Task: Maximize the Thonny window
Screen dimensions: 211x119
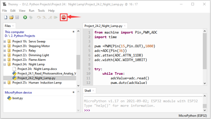Action: (x=193, y=4)
